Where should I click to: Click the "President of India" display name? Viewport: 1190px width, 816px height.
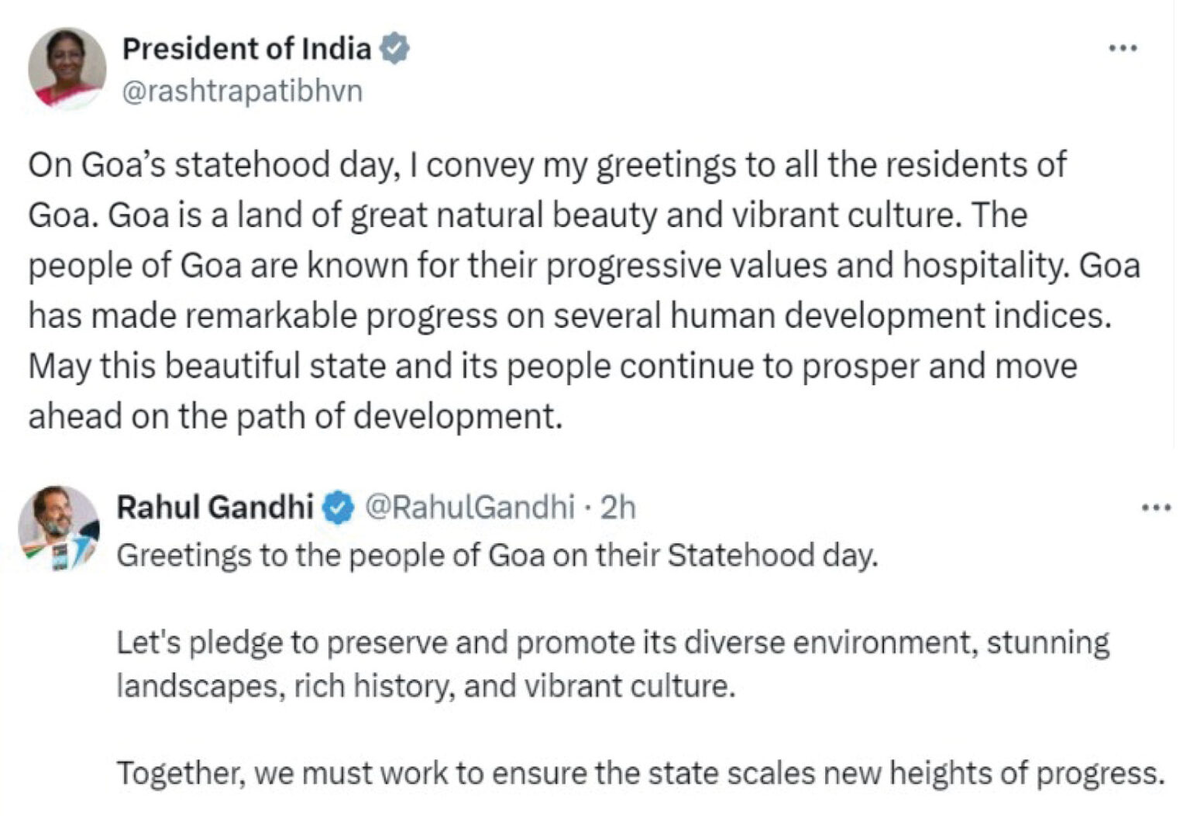tap(246, 48)
